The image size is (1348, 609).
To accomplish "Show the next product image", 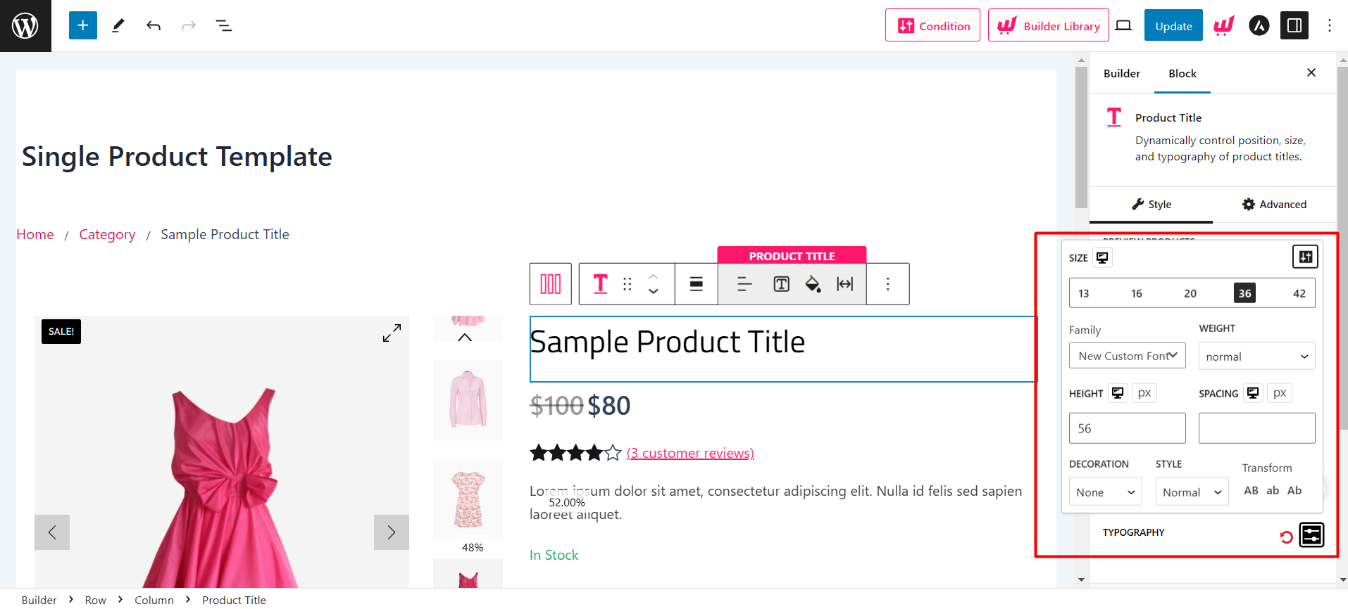I will coord(392,532).
